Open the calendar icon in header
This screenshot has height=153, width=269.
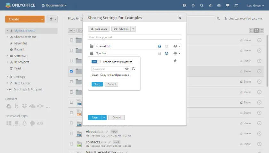click(236, 5)
